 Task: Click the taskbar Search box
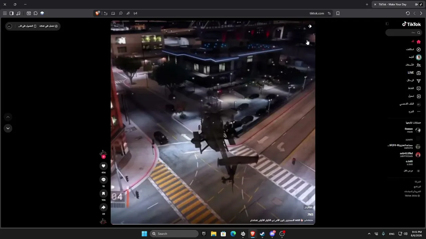[175, 234]
